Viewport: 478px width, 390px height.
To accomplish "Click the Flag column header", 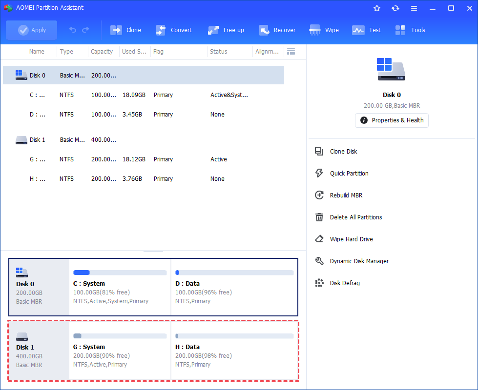I will click(x=158, y=52).
